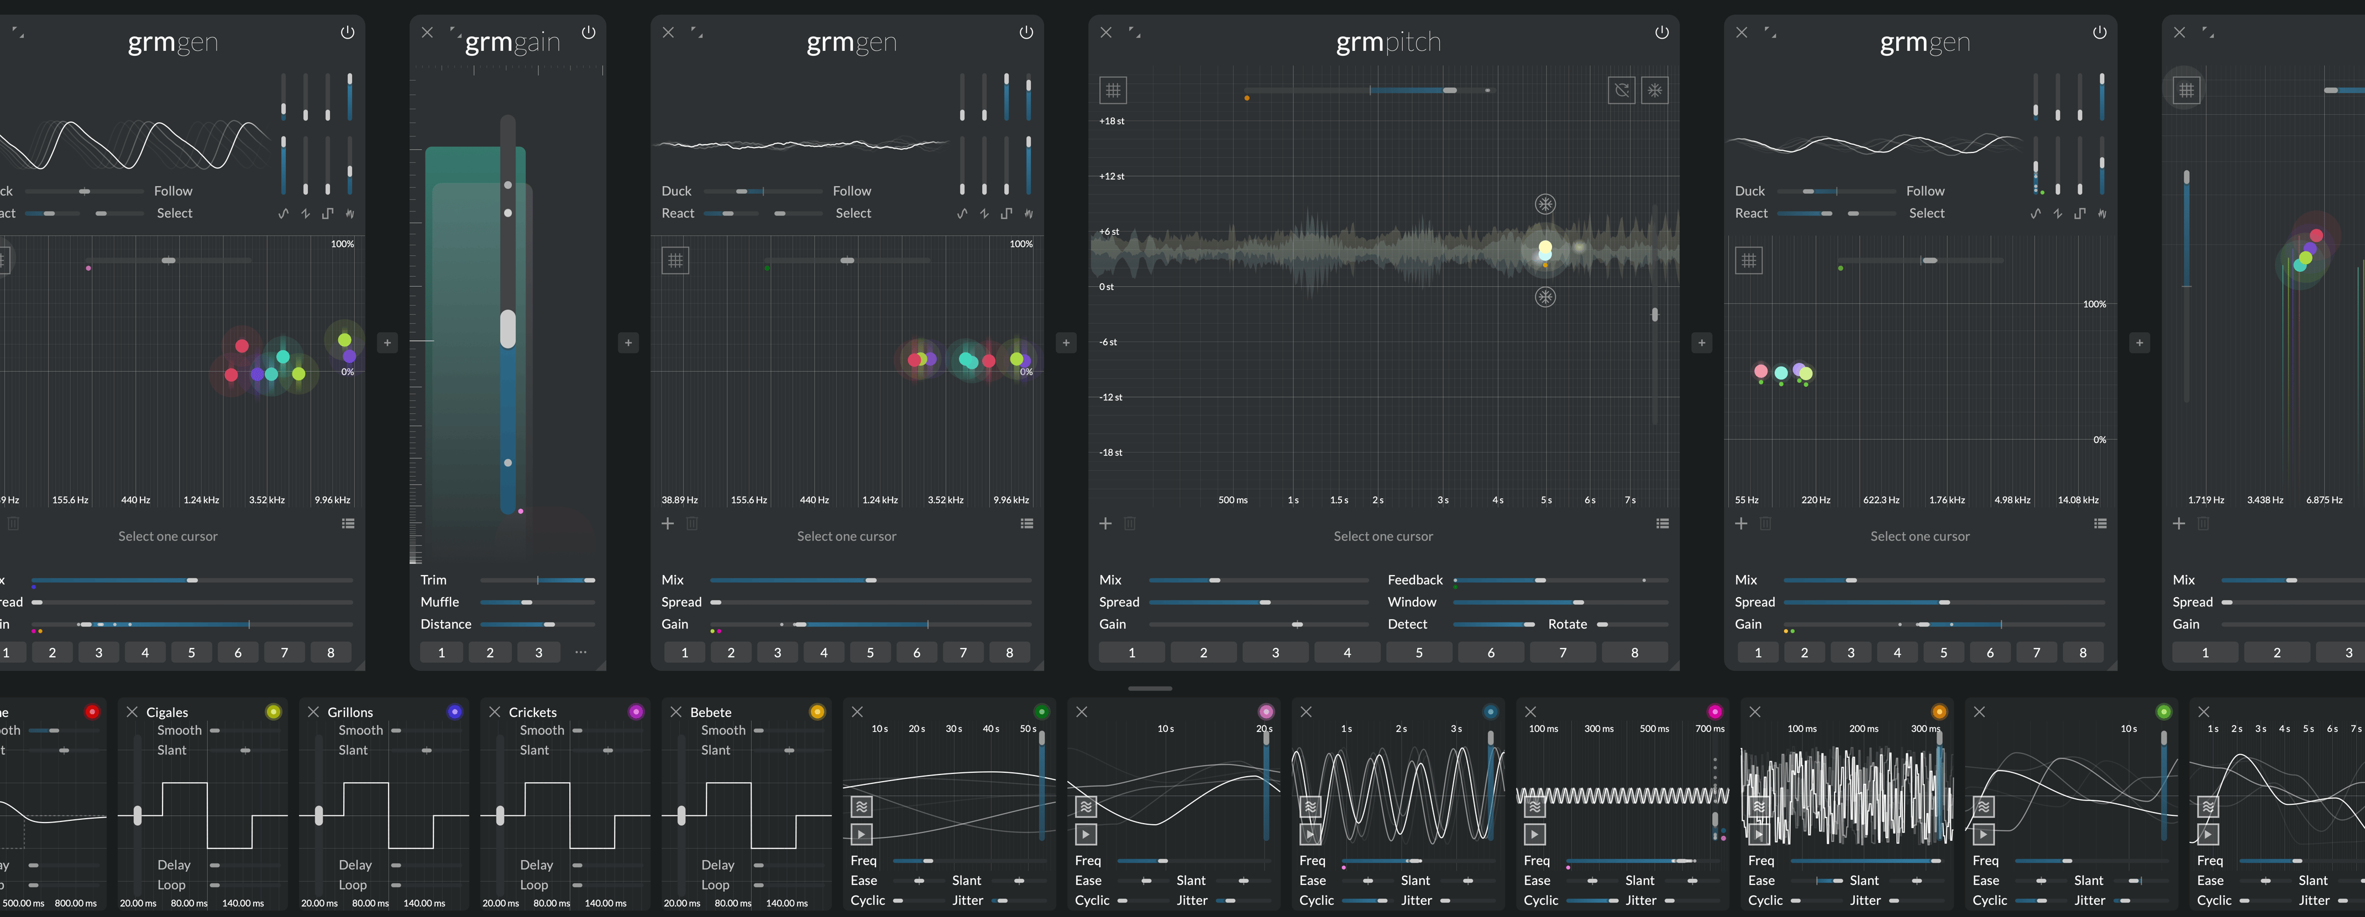This screenshot has height=917, width=2365.
Task: Select preset slot 2 in grmgain
Action: tap(490, 652)
